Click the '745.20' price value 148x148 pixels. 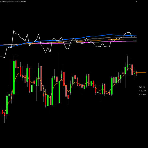142,87
